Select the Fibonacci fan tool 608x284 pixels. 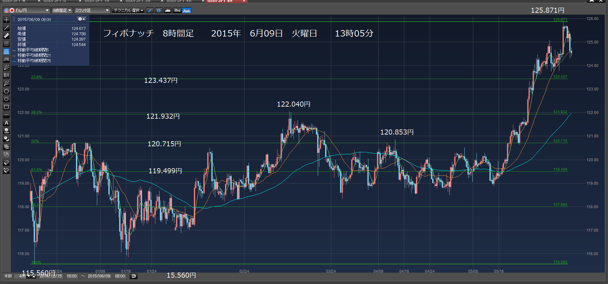6,67
